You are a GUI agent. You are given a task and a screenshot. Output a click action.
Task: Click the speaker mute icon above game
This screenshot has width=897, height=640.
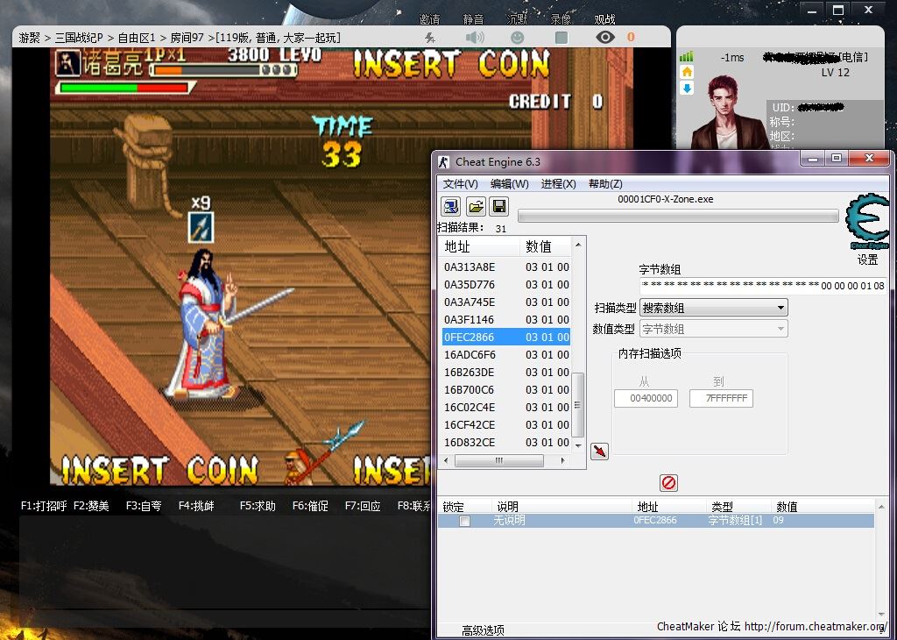(x=475, y=38)
